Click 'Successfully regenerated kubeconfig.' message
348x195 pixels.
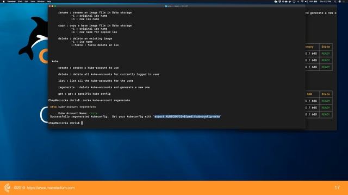(79, 116)
